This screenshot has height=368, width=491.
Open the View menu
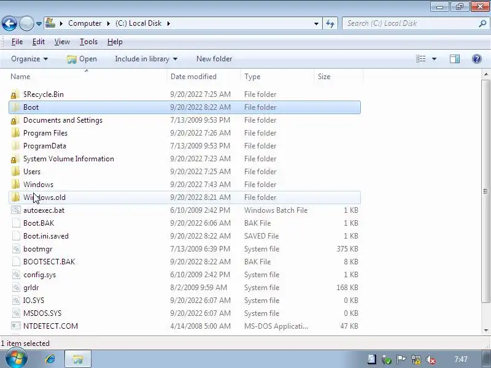pos(62,42)
